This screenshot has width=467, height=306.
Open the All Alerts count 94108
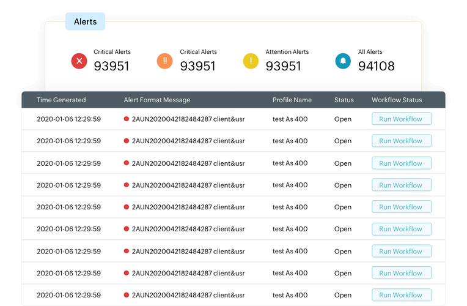coord(376,66)
